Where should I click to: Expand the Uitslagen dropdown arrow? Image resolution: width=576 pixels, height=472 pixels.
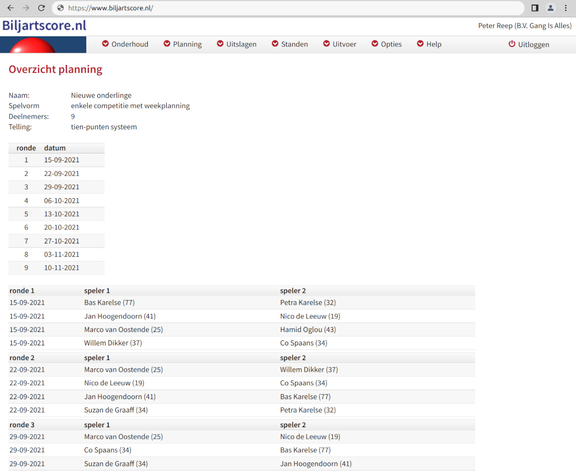click(220, 44)
